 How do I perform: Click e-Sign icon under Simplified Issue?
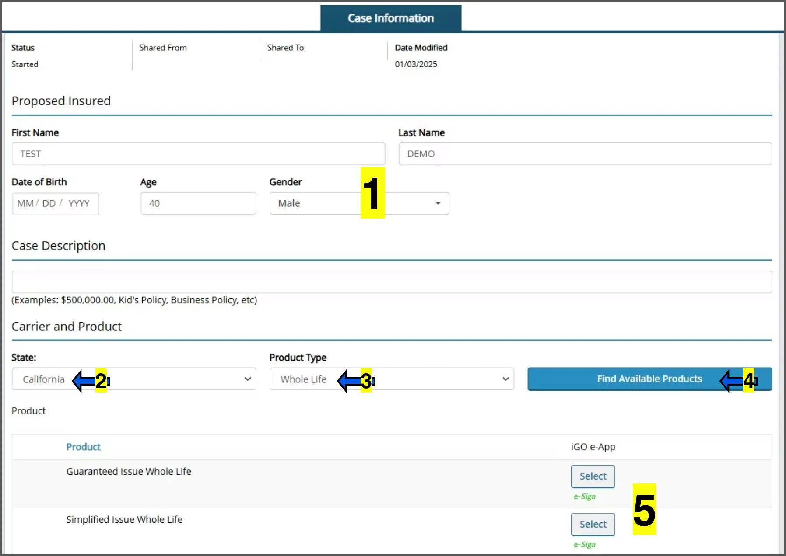tap(585, 545)
